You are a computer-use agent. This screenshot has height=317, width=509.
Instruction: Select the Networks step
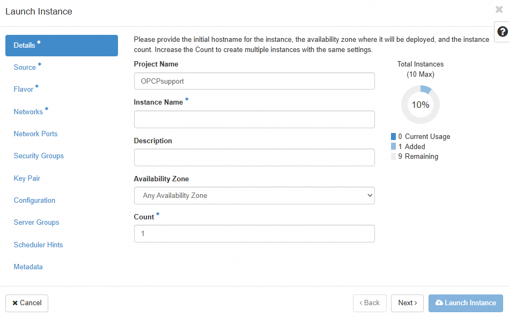pyautogui.click(x=28, y=112)
